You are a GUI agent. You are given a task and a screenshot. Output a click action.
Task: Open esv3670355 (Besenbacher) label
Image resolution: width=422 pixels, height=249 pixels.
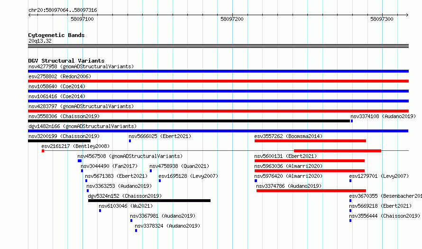click(x=385, y=196)
